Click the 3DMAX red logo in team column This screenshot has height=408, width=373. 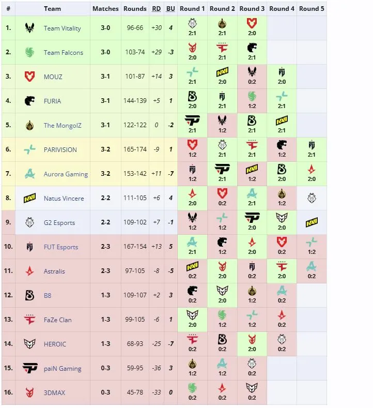tap(29, 392)
